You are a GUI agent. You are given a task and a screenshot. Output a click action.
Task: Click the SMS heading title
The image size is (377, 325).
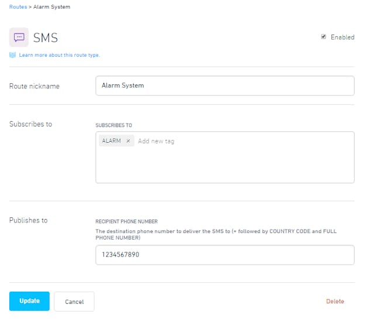pos(46,38)
